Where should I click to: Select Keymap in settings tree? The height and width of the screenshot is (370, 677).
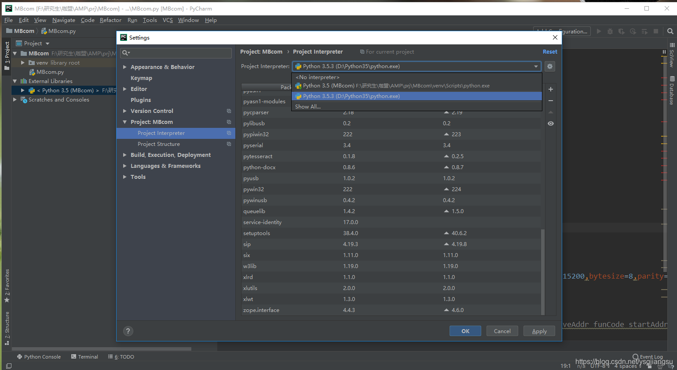click(141, 78)
